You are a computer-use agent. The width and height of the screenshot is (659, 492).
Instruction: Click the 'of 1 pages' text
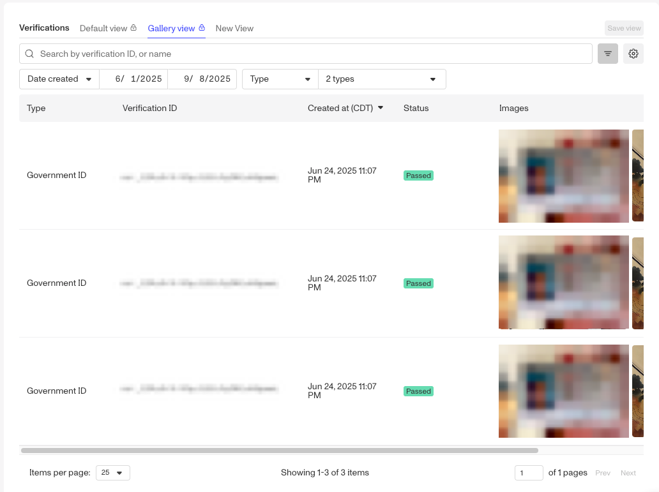pos(568,473)
